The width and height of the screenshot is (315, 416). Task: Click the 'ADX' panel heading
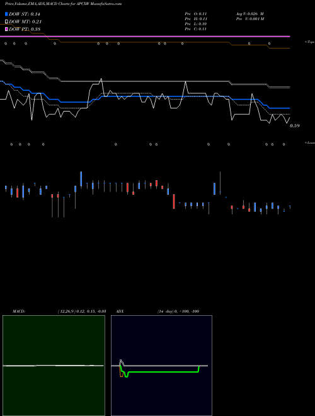click(120, 311)
